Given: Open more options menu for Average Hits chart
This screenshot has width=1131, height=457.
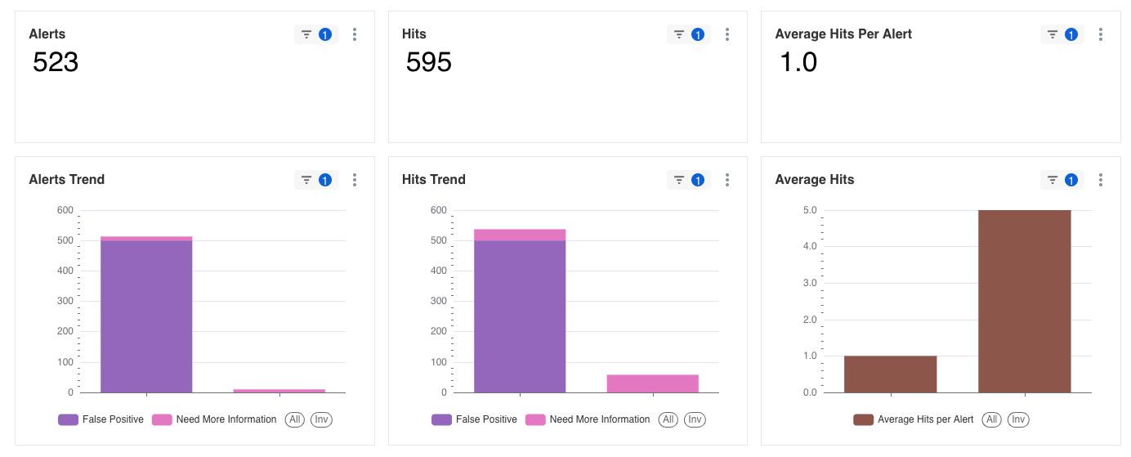Looking at the screenshot, I should 1100,180.
